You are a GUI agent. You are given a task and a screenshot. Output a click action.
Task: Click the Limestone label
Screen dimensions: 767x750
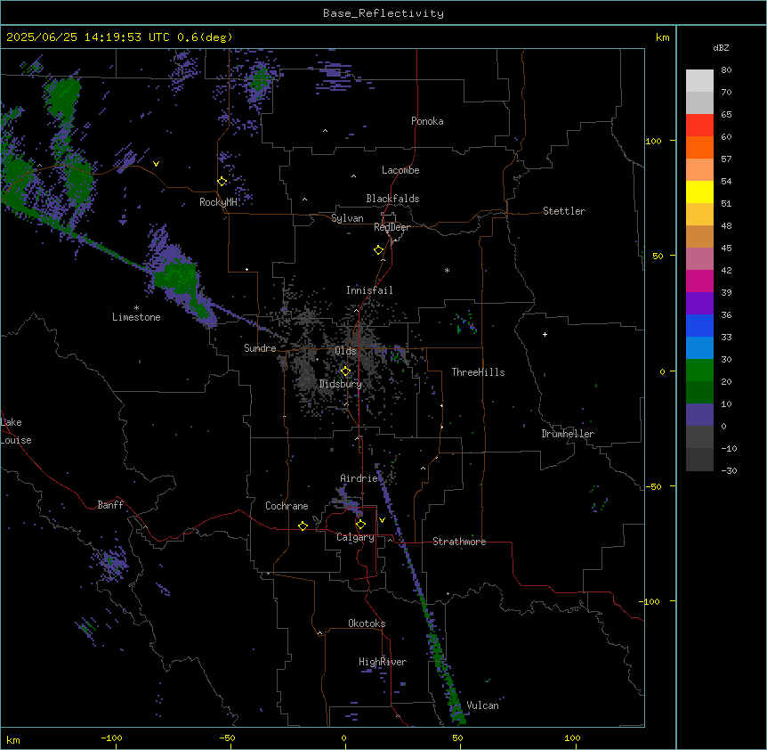136,317
